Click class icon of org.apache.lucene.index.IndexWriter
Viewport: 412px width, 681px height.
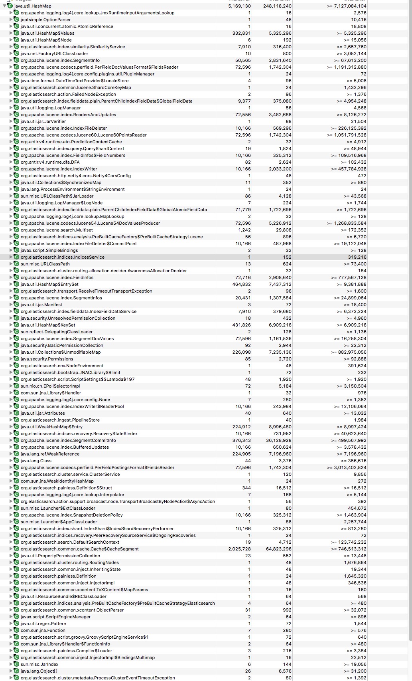coord(16,169)
